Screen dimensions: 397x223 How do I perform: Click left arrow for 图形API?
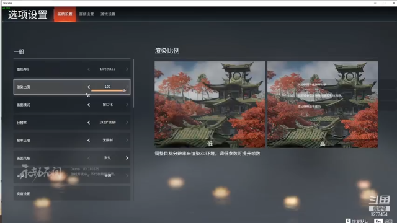89,69
